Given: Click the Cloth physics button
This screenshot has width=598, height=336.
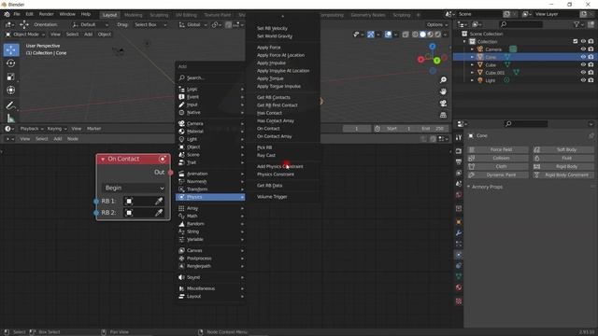Looking at the screenshot, I should pos(498,166).
